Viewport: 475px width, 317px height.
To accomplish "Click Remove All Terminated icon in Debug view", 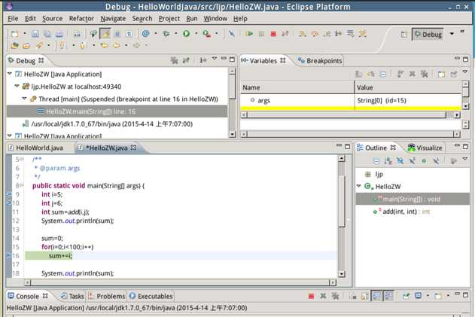I will (174, 60).
